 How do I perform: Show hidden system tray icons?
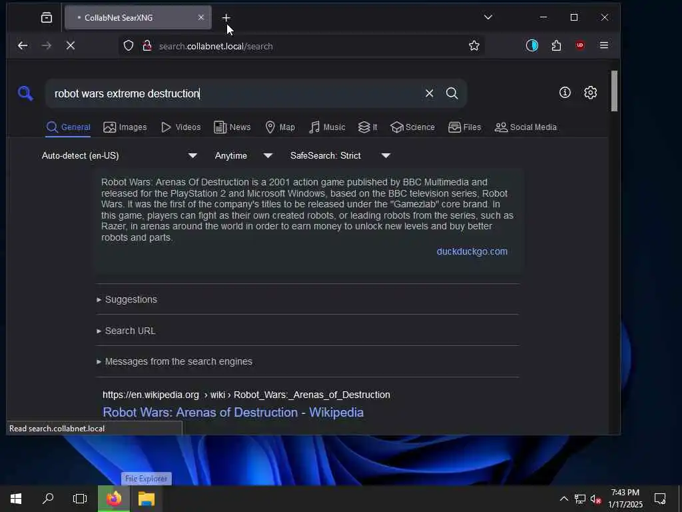coord(563,499)
